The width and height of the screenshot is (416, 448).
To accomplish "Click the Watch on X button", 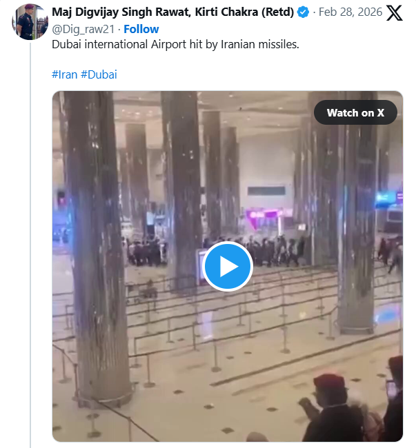I will coord(355,113).
